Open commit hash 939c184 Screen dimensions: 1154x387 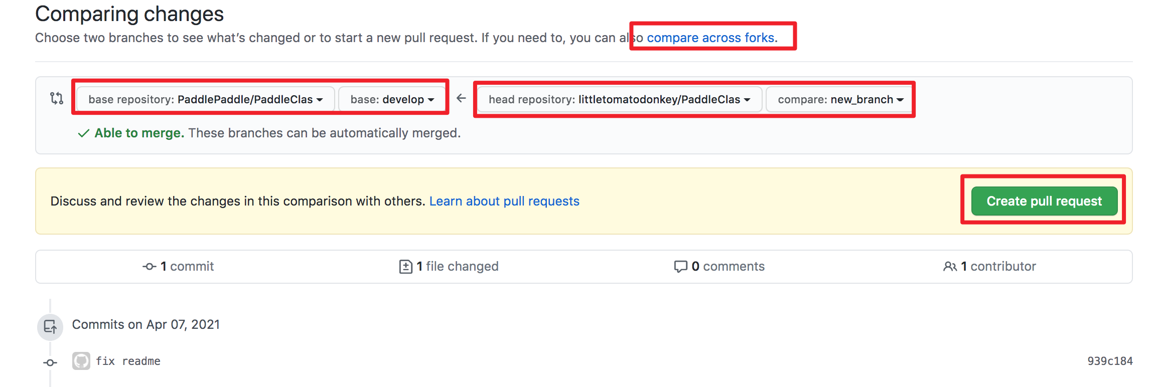1110,361
